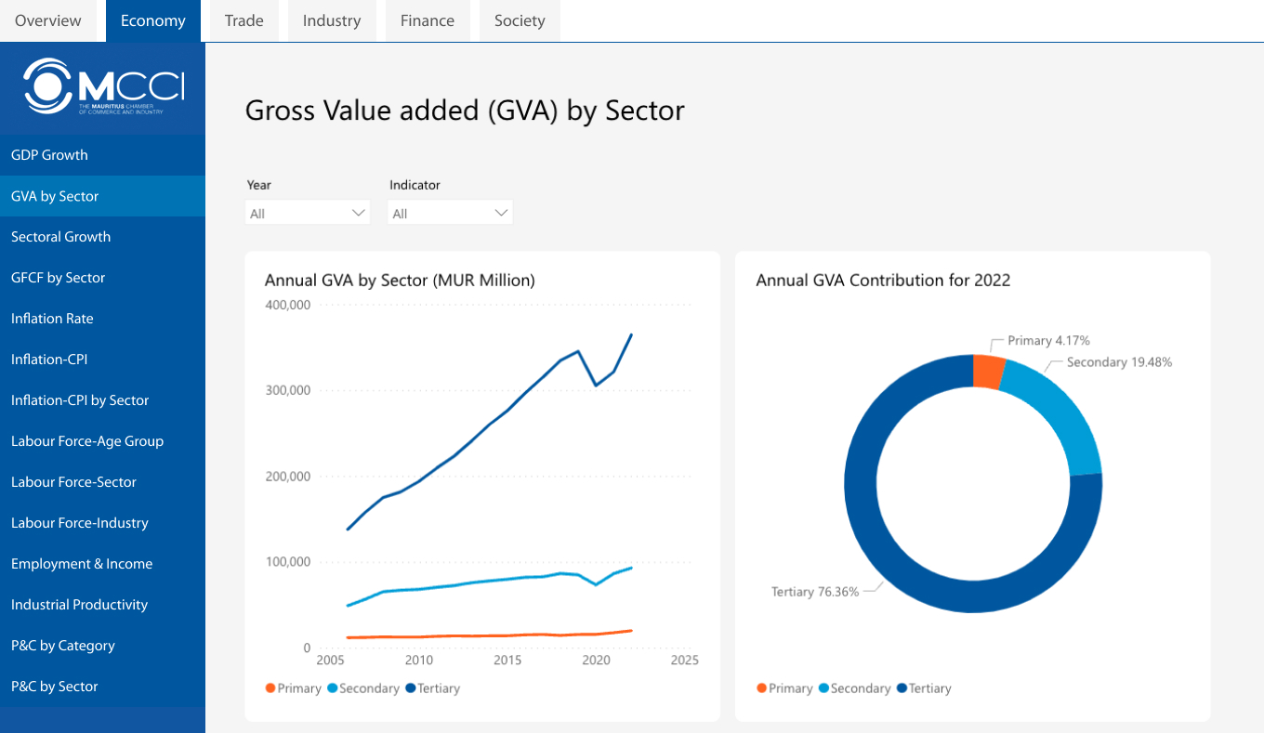
Task: Click the MCCI logo
Action: (x=103, y=87)
